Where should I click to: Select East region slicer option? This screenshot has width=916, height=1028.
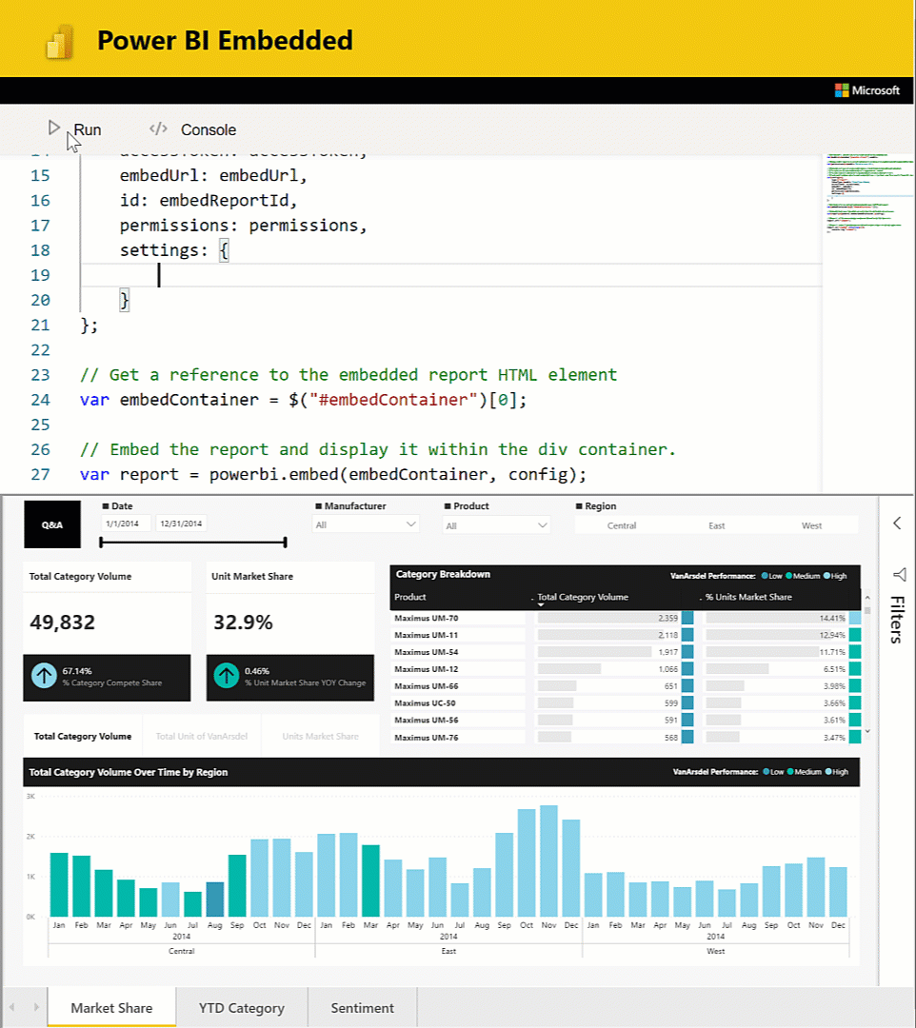717,525
